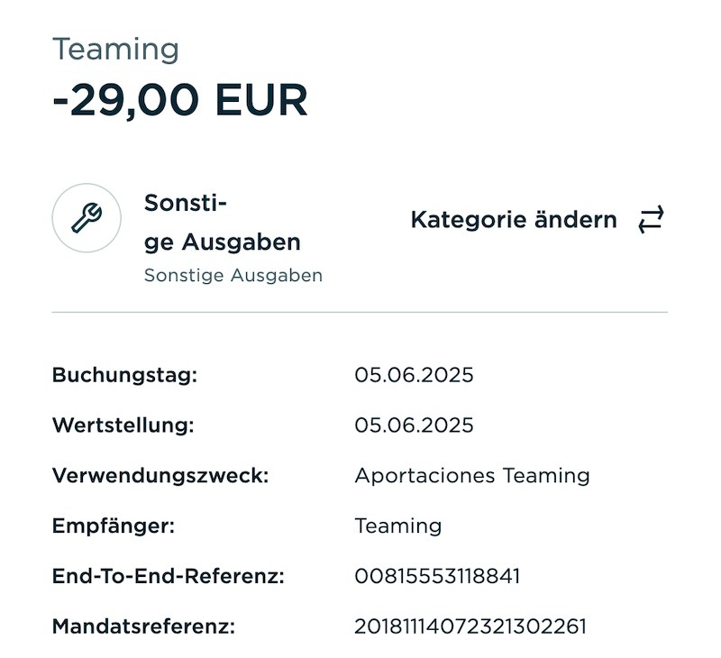Image resolution: width=721 pixels, height=658 pixels.
Task: Click the Buchungstag label
Action: click(124, 375)
